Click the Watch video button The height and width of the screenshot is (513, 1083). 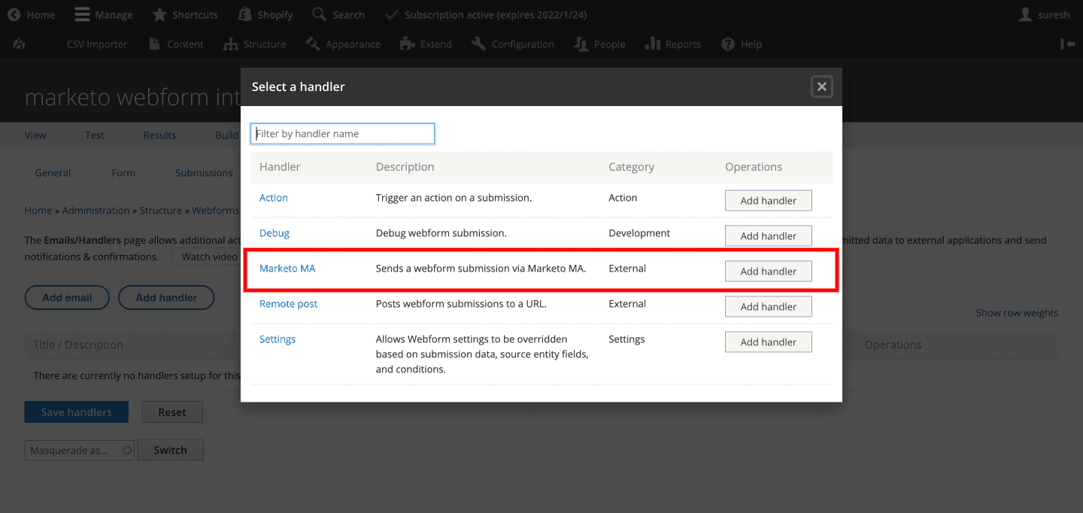(207, 256)
